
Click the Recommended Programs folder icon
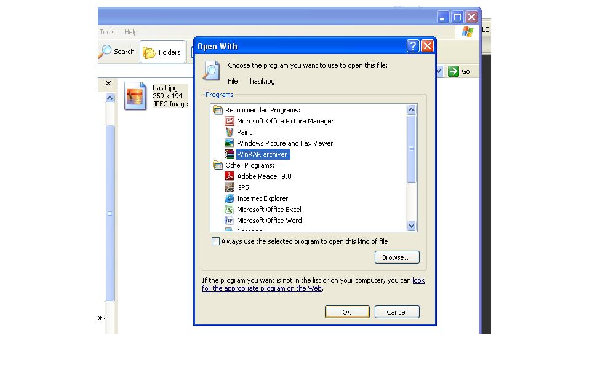(x=218, y=110)
